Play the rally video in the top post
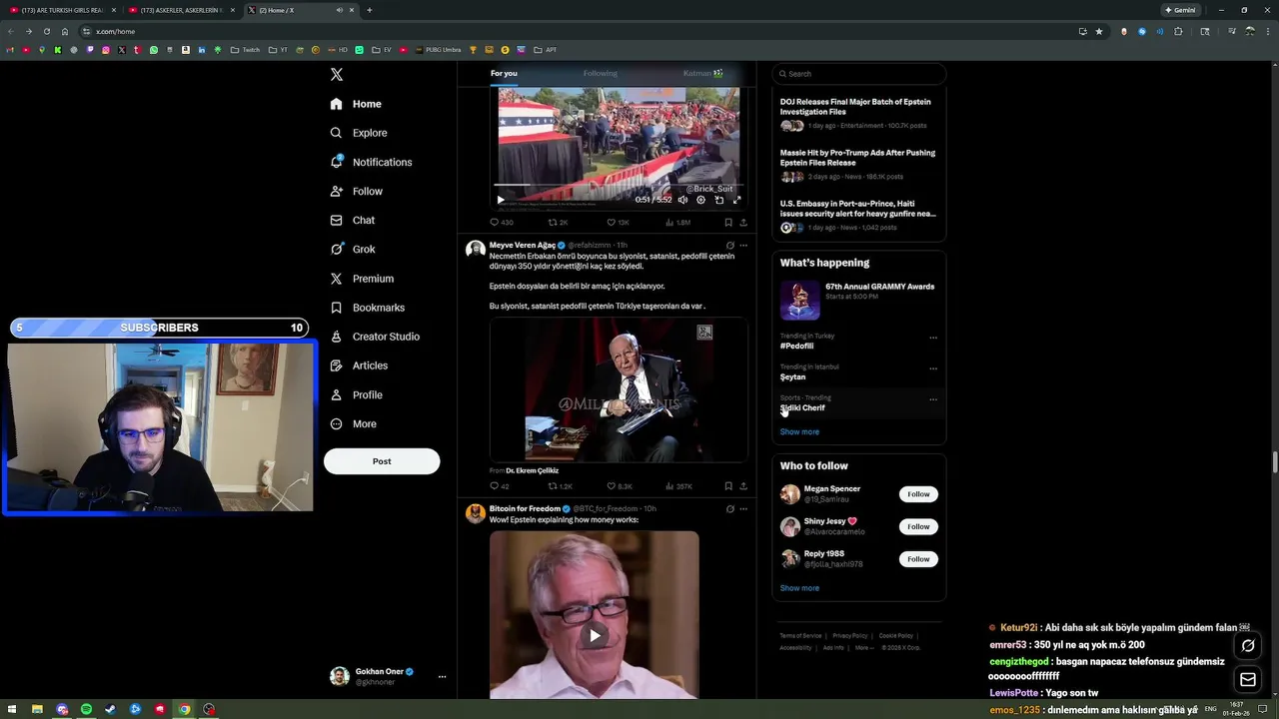 coord(501,200)
